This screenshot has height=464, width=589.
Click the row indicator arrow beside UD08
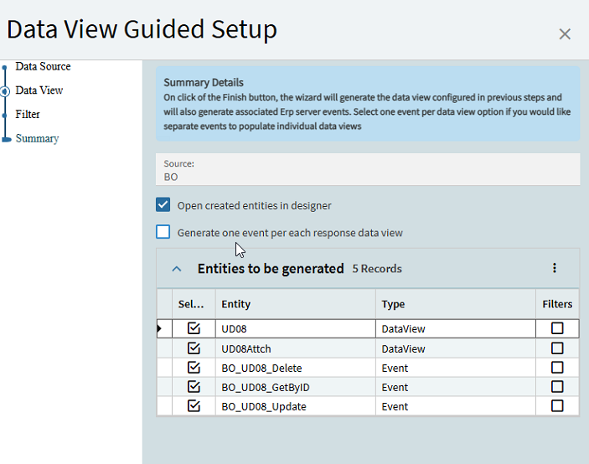(x=160, y=329)
